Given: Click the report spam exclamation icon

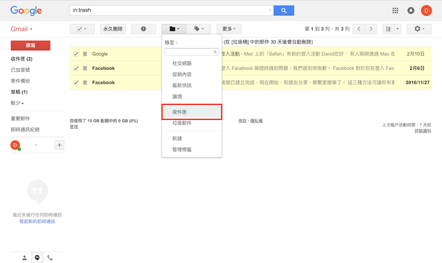Looking at the screenshot, I should click(143, 29).
